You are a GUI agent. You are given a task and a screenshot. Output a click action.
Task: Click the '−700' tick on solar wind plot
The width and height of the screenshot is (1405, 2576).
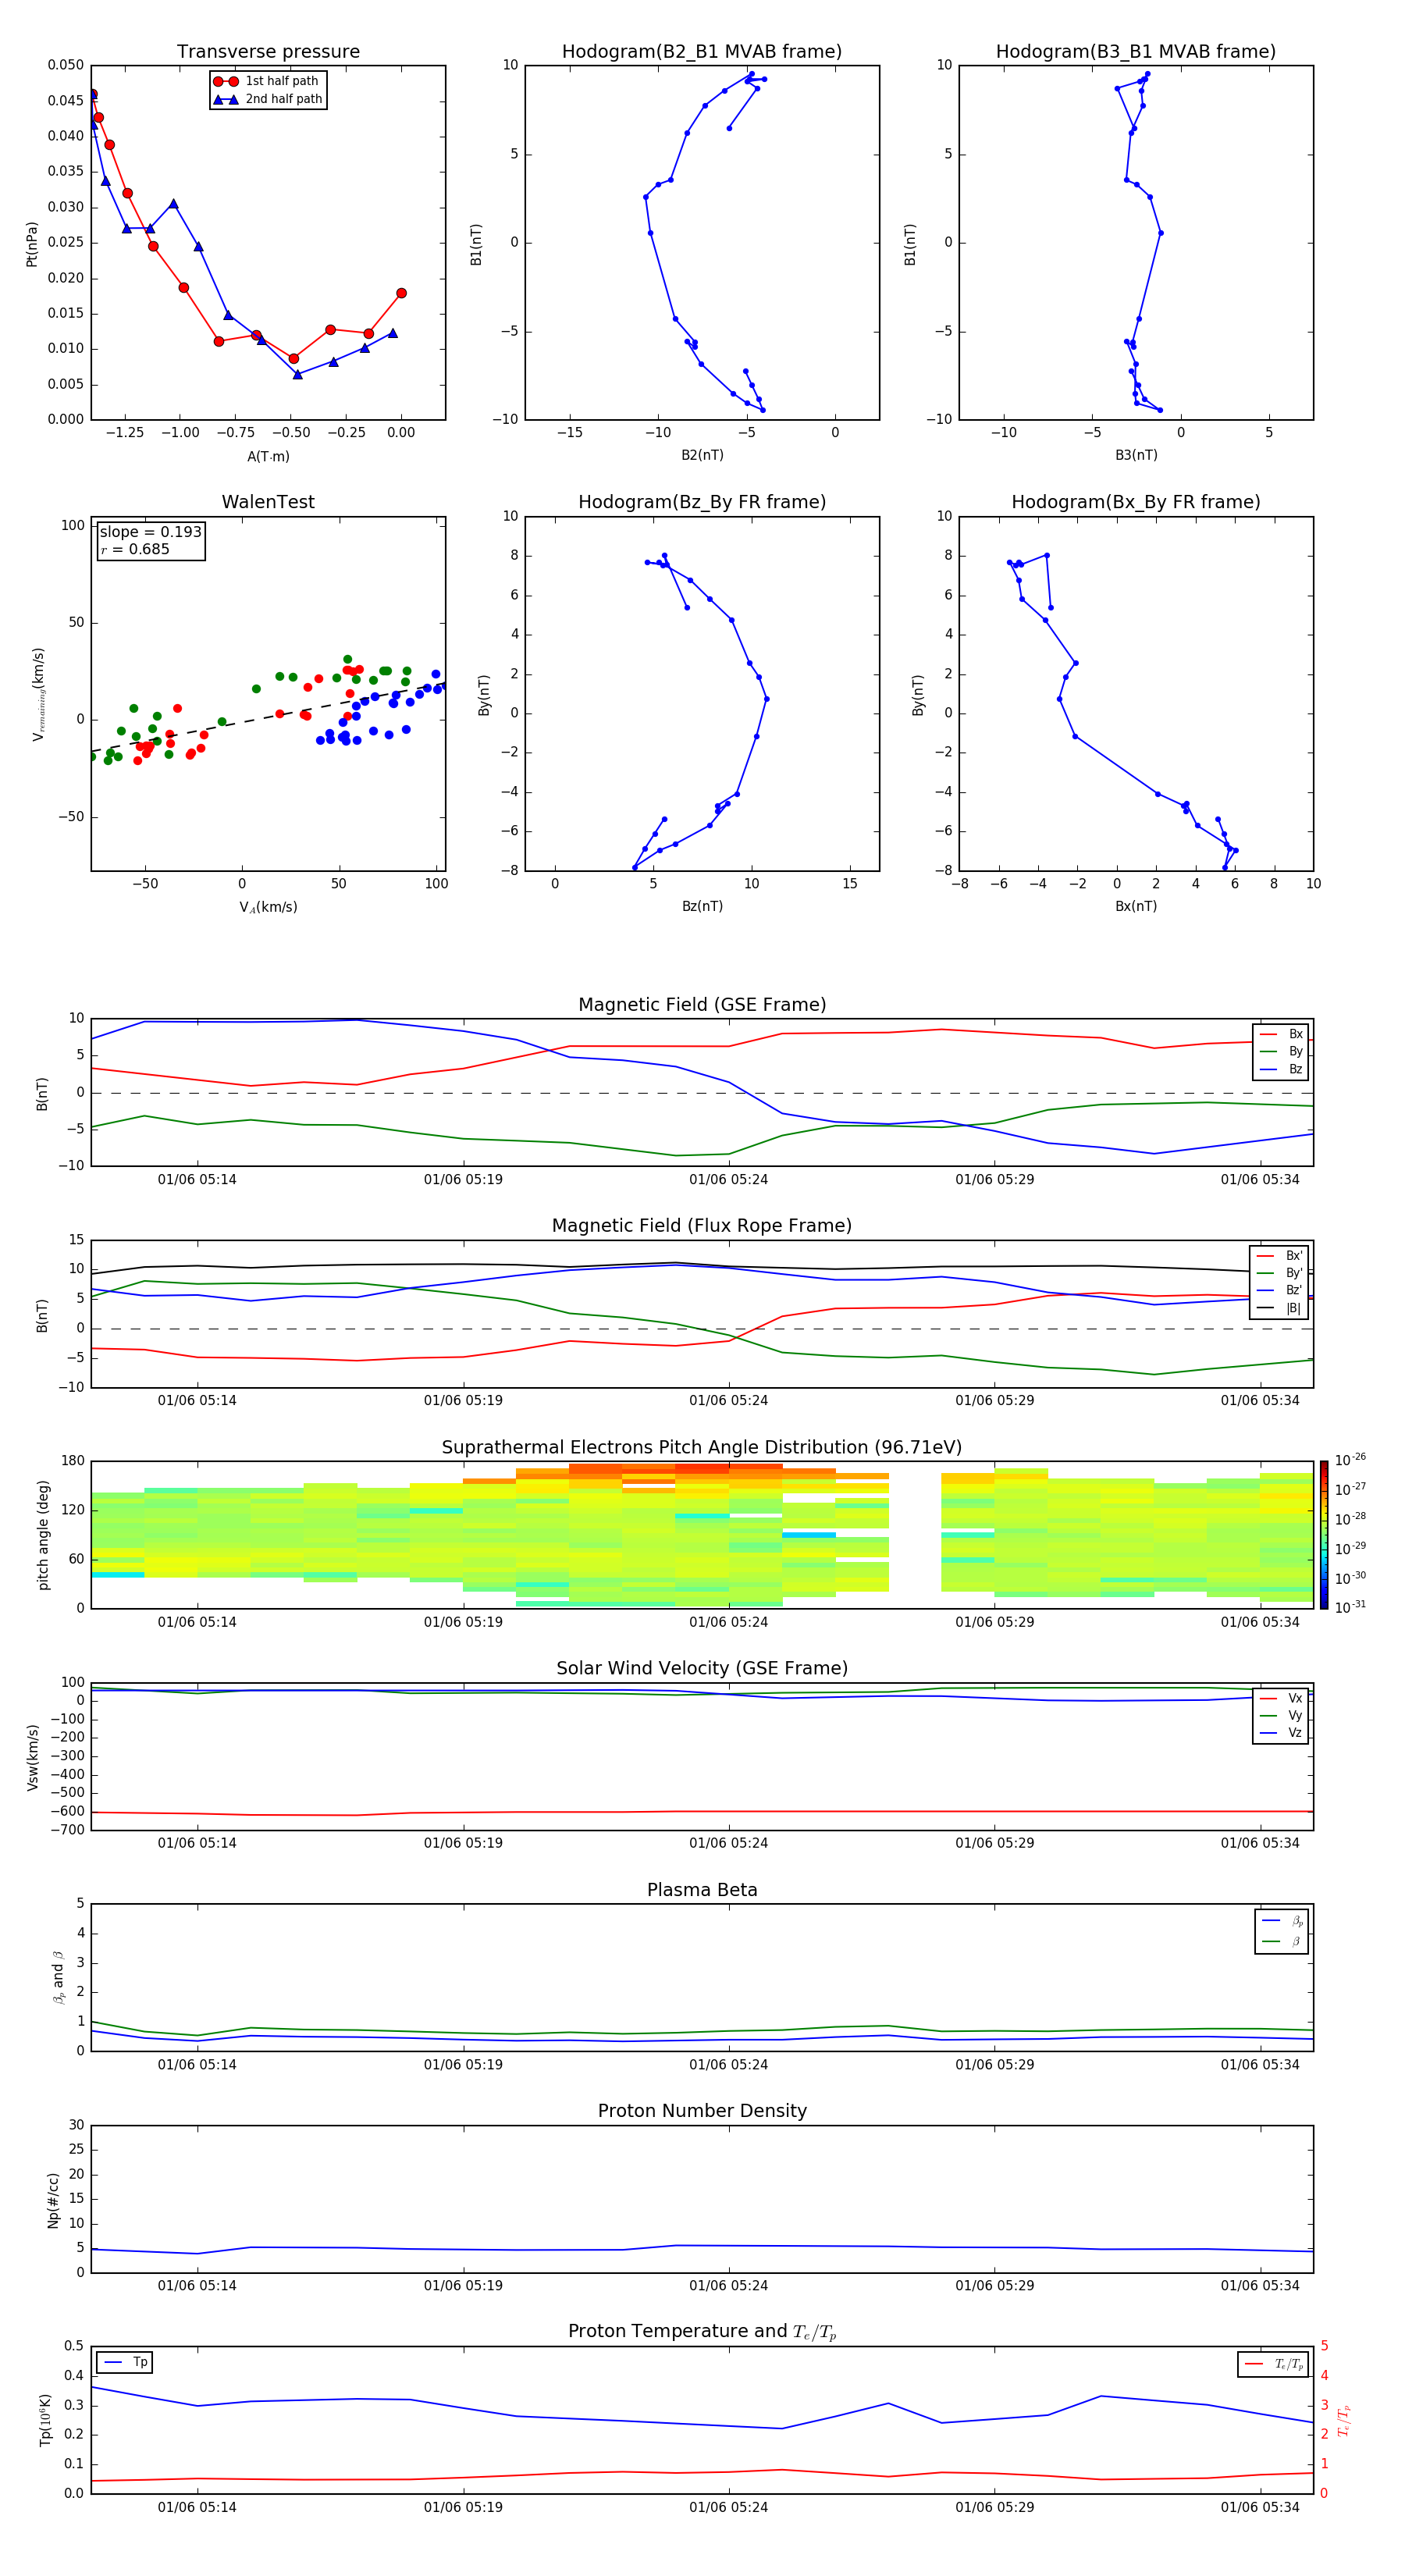(68, 1830)
